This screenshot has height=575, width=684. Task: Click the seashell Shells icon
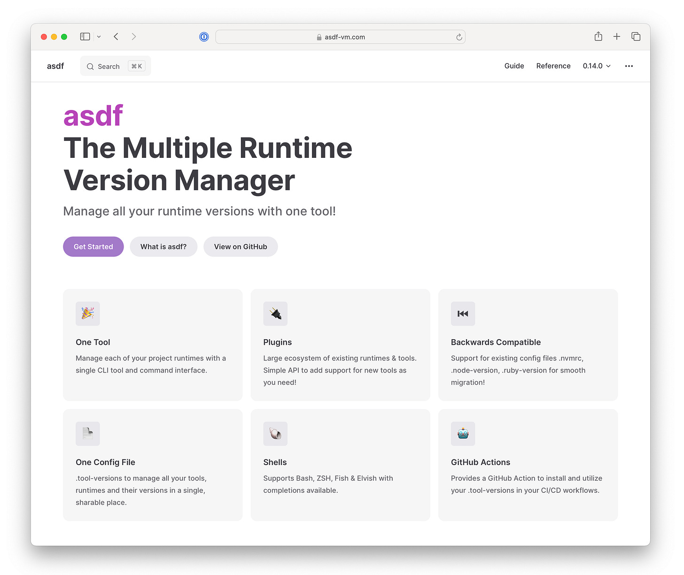pos(275,434)
